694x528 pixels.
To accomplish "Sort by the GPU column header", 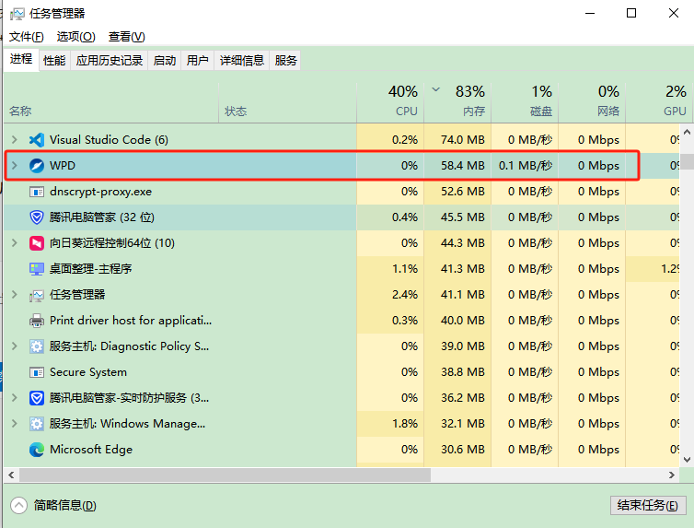I will point(659,102).
